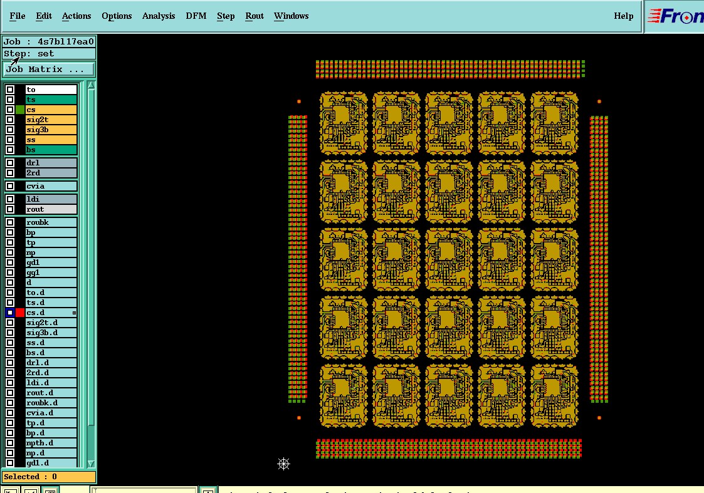Select the gd1 layer name
The height and width of the screenshot is (493, 704).
51,262
